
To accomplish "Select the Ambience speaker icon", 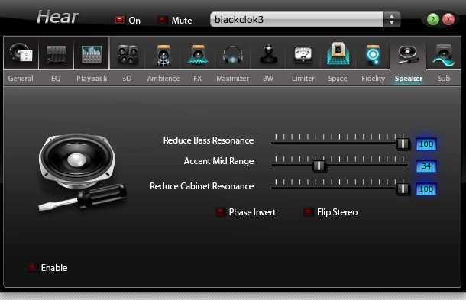I will click(163, 55).
